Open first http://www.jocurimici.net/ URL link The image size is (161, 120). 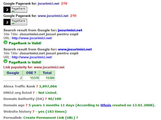32,38
